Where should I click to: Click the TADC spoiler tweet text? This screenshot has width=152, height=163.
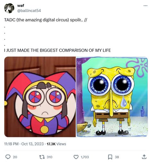[46, 20]
